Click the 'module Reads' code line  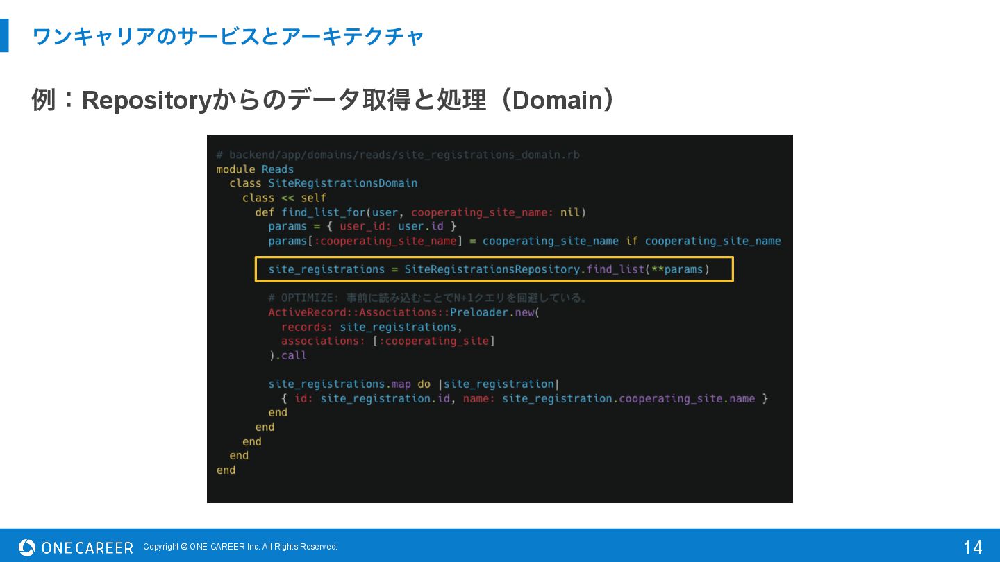click(255, 169)
